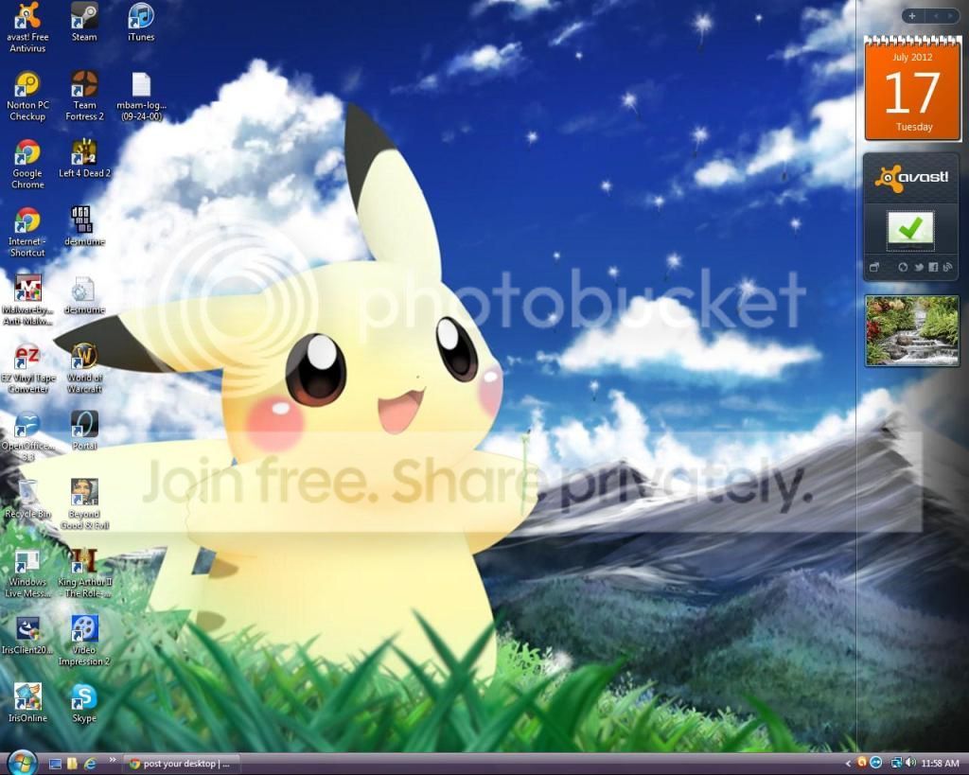Click Show Desktop in Quick Launch
Screen dimensions: 969x775
click(x=55, y=764)
